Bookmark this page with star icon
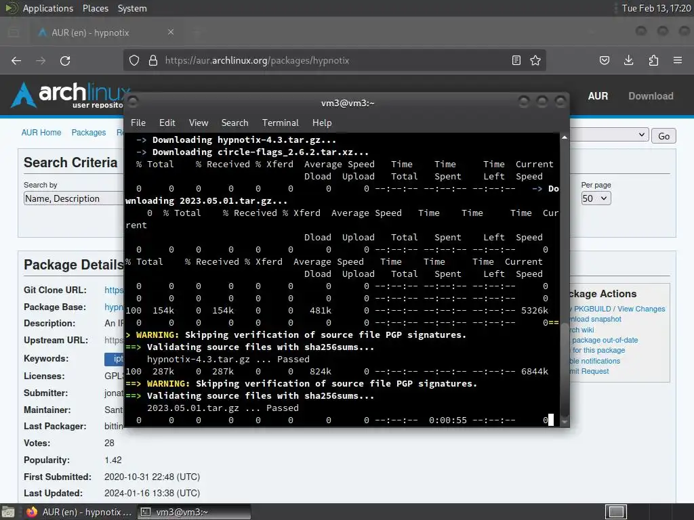Screen dimensions: 694x520 535,60
